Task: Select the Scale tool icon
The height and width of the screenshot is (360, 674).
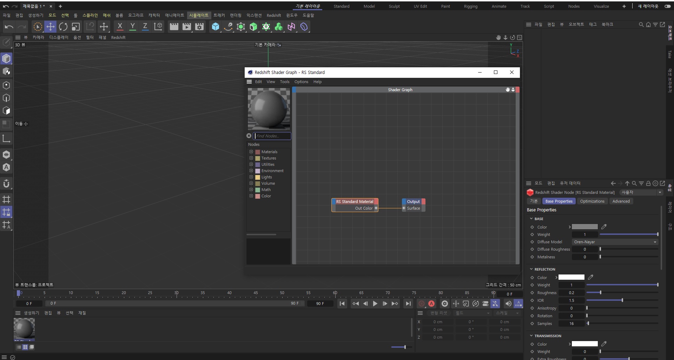Action: pos(76,27)
